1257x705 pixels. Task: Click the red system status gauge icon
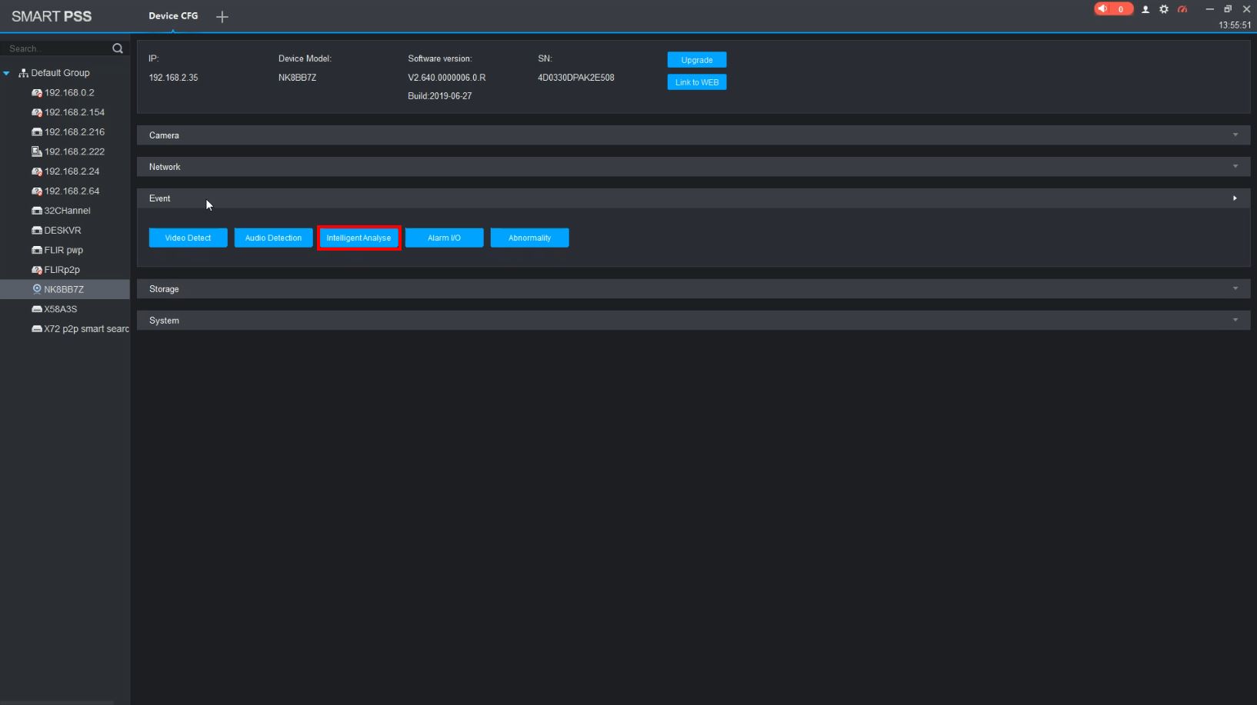(1182, 9)
